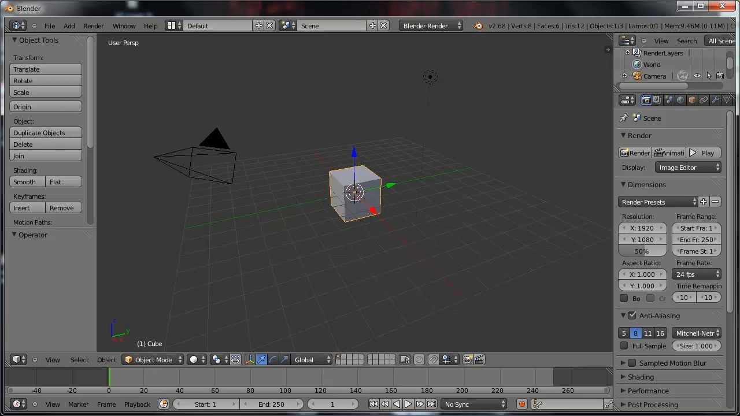
Task: Open the Object Mode dropdown
Action: (x=153, y=359)
